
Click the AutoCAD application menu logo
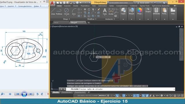(x=52, y=3)
